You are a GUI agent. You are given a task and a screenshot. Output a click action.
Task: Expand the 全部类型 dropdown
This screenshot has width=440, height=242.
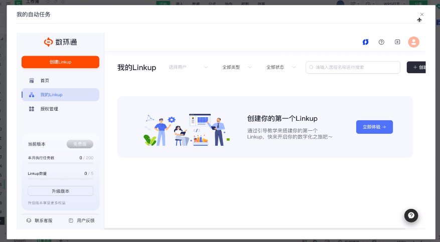(x=237, y=67)
